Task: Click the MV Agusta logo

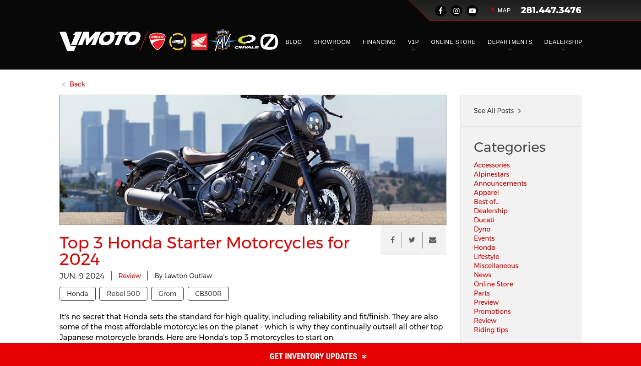Action: [x=222, y=41]
